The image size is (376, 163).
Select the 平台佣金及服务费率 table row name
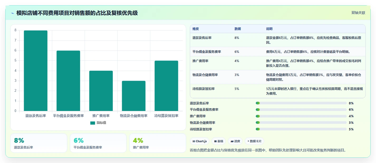coord(207,52)
